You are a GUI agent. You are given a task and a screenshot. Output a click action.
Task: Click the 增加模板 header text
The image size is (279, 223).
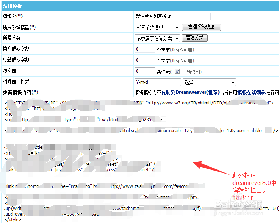point(12,6)
